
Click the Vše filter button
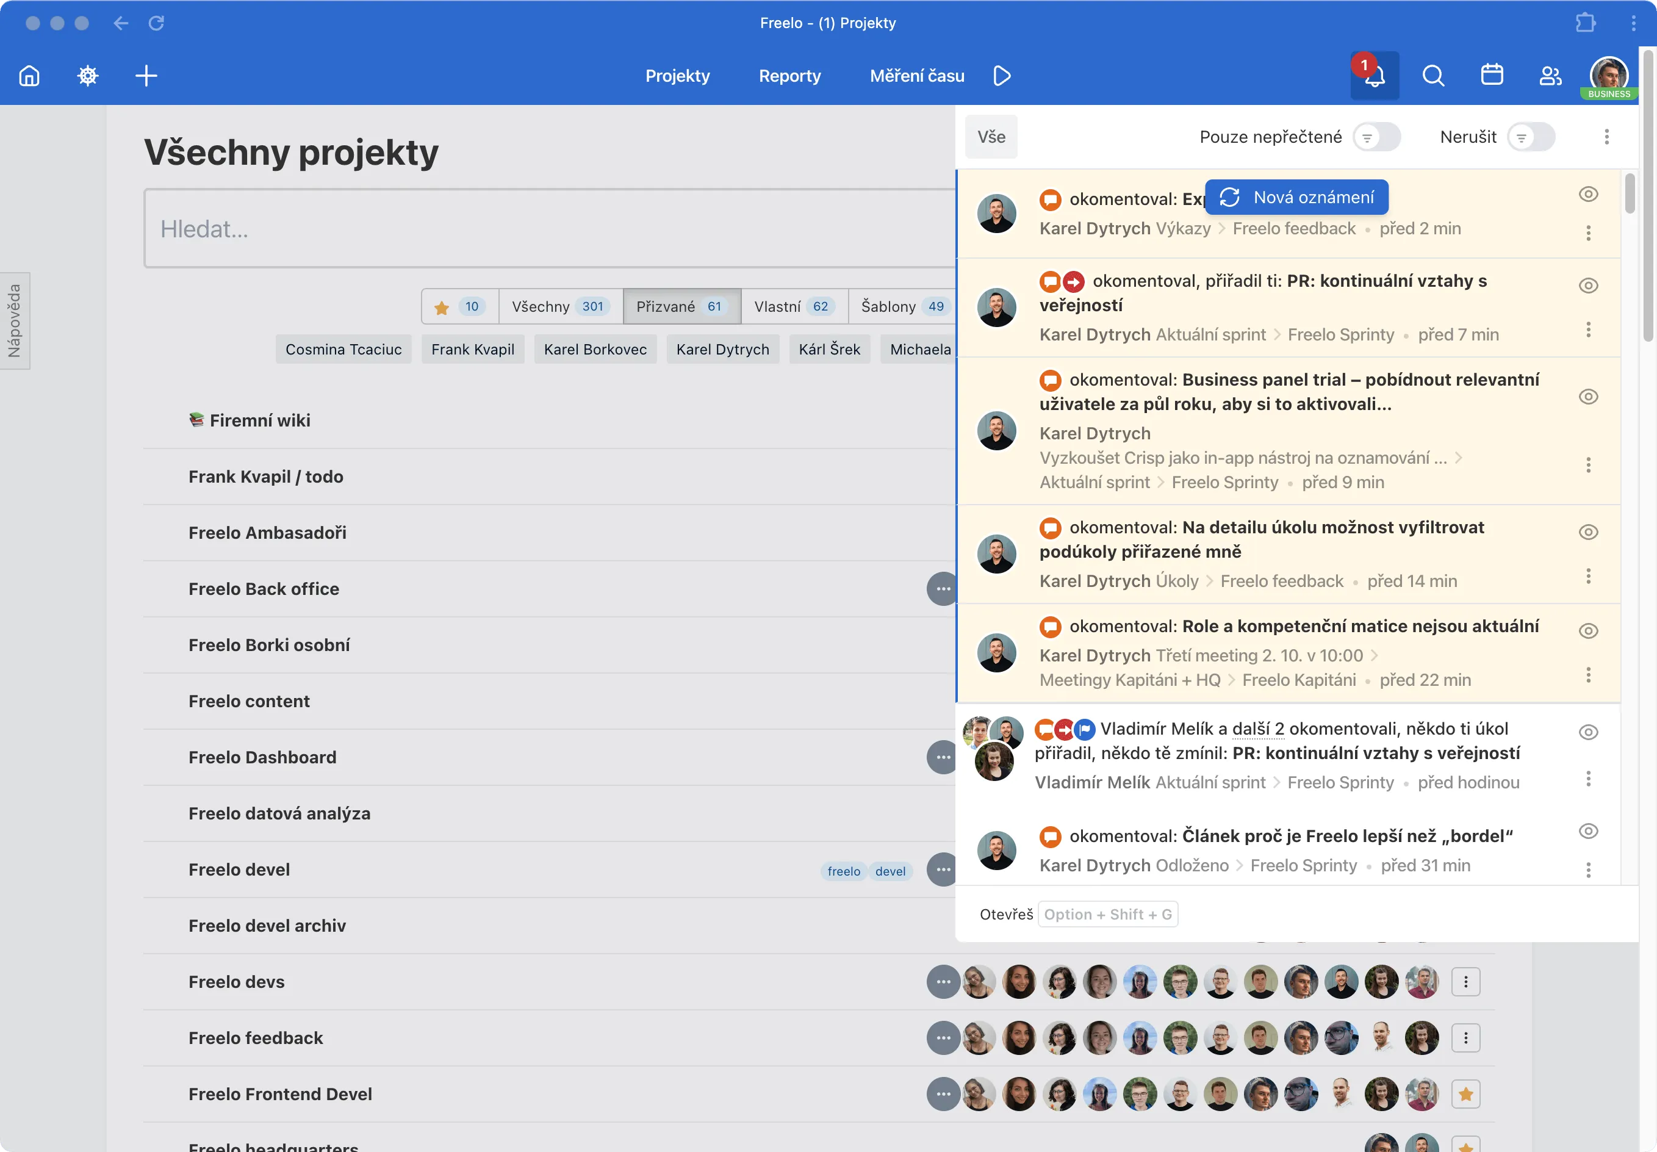click(x=991, y=137)
